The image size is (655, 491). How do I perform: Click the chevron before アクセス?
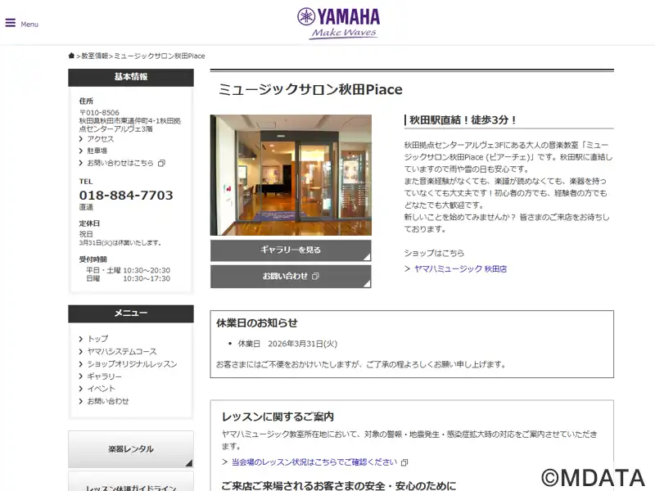(81, 139)
